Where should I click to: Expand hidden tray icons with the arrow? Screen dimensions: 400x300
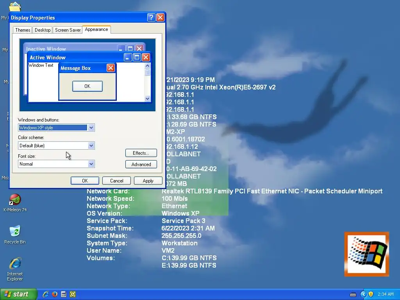(x=364, y=294)
